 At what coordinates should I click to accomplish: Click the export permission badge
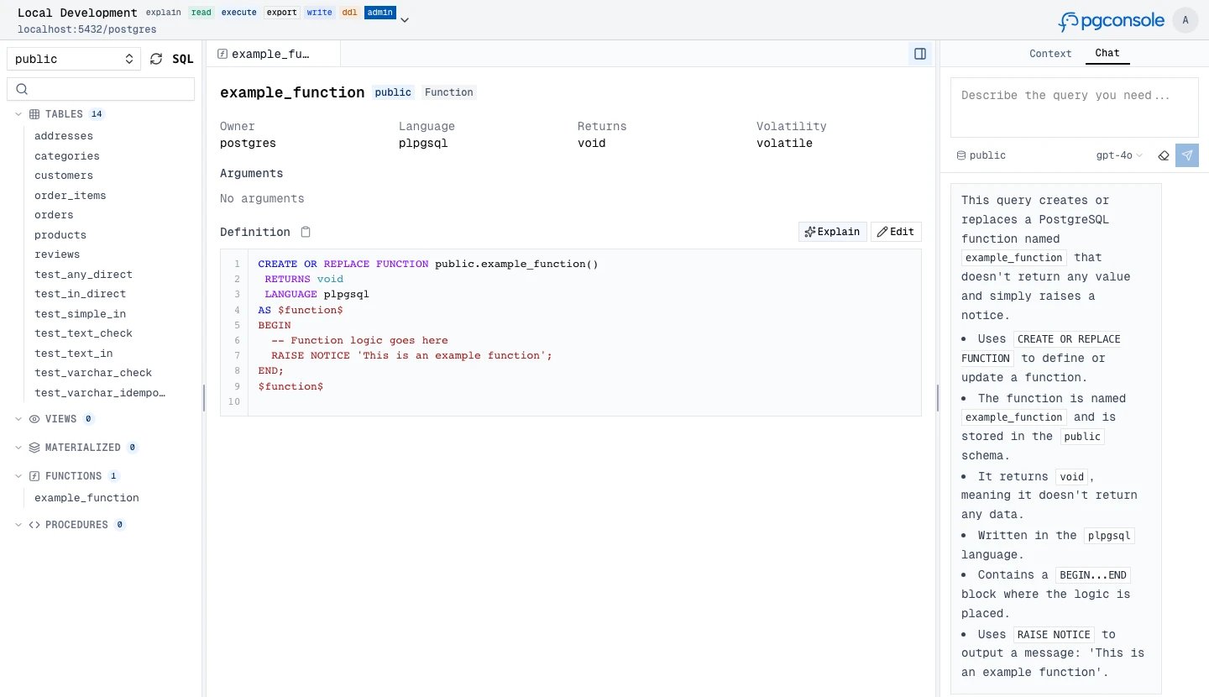coord(282,13)
